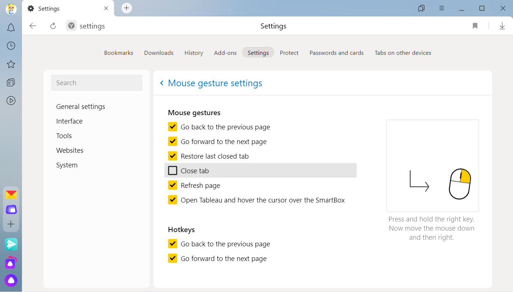Reload the page with the refresh icon
The height and width of the screenshot is (292, 513).
click(x=53, y=26)
